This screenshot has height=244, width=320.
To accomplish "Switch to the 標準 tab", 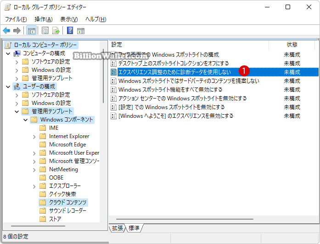I will point(134,228).
